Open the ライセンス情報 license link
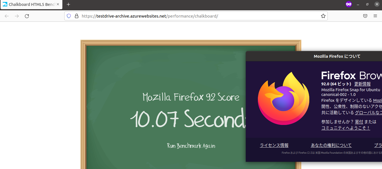 tap(274, 145)
